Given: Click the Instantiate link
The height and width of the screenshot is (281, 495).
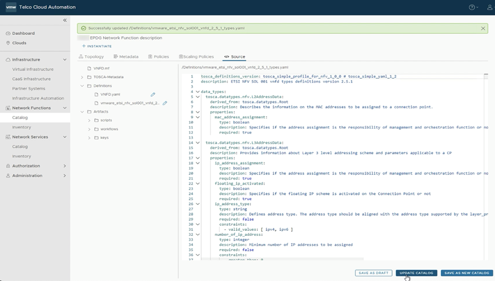Looking at the screenshot, I should [x=97, y=46].
